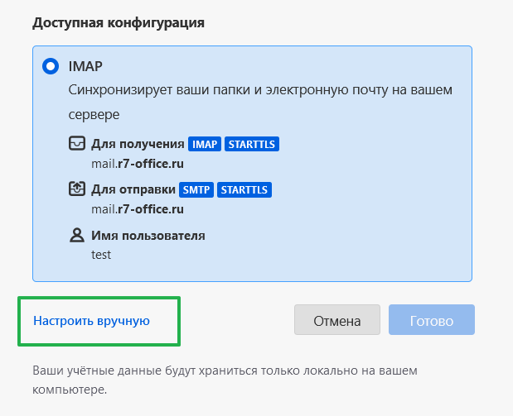Open the Настроить вручную link
Screen dimensions: 513x416
click(x=92, y=321)
